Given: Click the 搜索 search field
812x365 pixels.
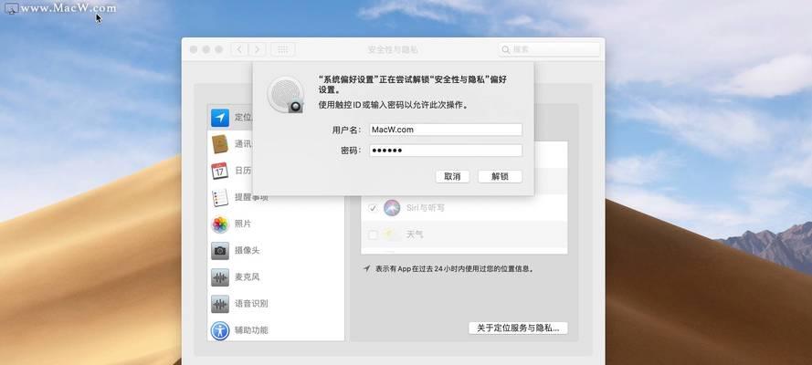Looking at the screenshot, I should pos(550,49).
